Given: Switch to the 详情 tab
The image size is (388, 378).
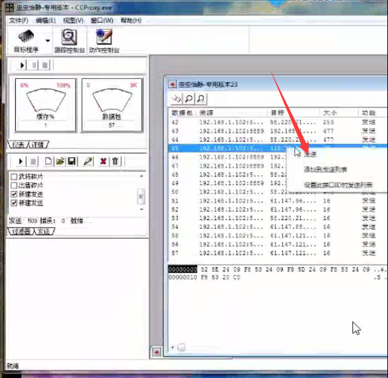Looking at the screenshot, I should (x=38, y=145).
